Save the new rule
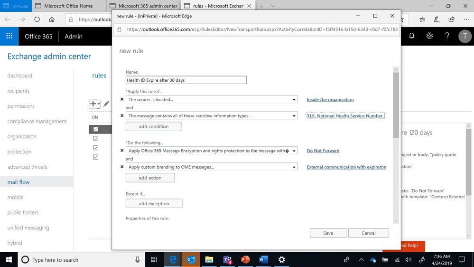 (328, 233)
